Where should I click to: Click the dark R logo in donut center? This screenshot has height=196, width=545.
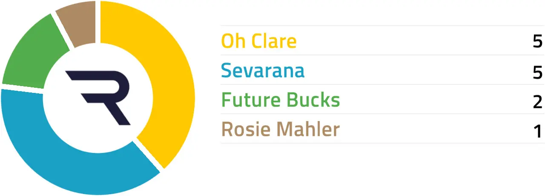click(99, 96)
